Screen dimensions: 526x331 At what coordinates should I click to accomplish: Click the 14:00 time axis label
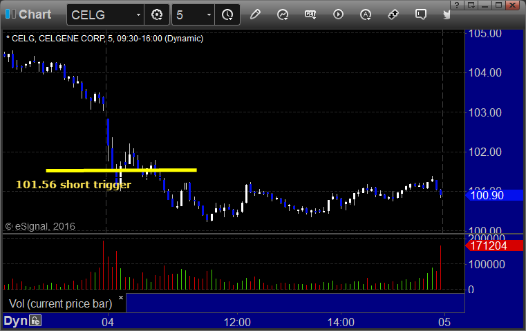click(x=341, y=322)
